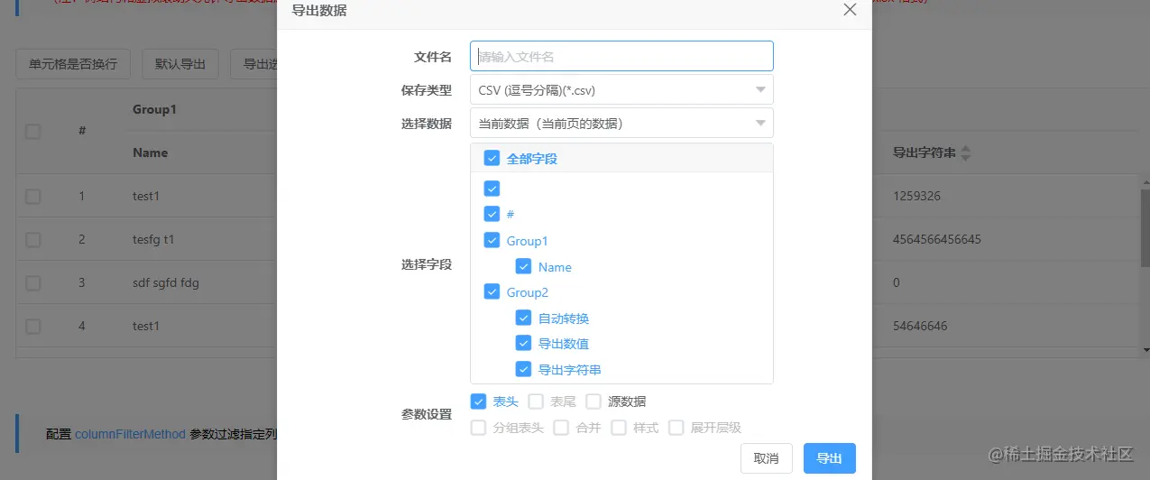
Task: Close the 导出数据 dialog with X icon
Action: click(x=849, y=10)
